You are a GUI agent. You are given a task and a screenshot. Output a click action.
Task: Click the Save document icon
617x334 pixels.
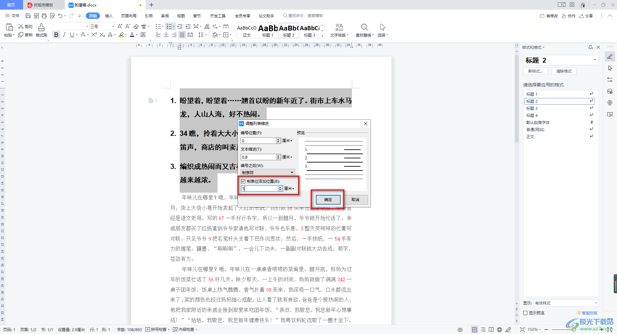(28, 16)
